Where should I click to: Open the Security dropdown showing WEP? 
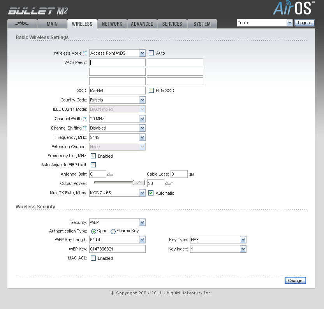point(117,222)
